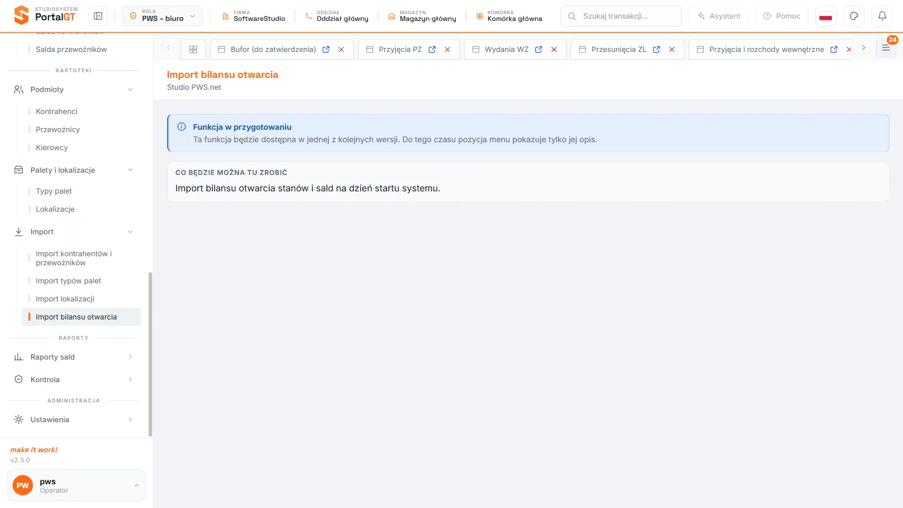The height and width of the screenshot is (508, 903).
Task: Open the Pomoc button
Action: pyautogui.click(x=782, y=16)
